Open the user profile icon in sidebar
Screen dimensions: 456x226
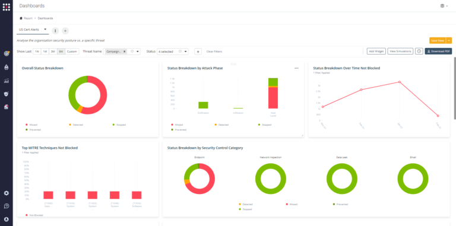(7, 219)
